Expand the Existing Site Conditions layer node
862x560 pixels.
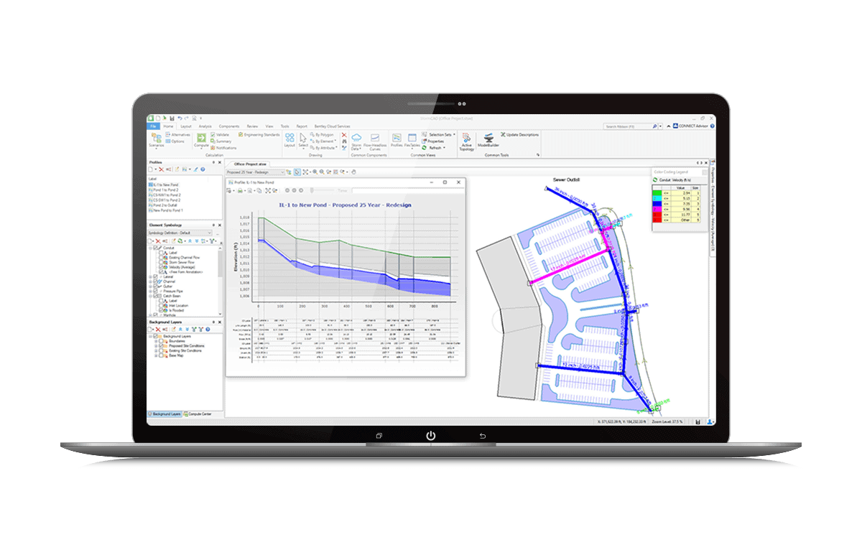[x=156, y=350]
